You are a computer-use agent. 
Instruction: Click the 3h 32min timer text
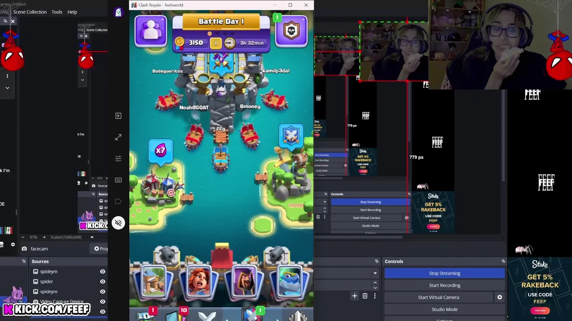[252, 43]
